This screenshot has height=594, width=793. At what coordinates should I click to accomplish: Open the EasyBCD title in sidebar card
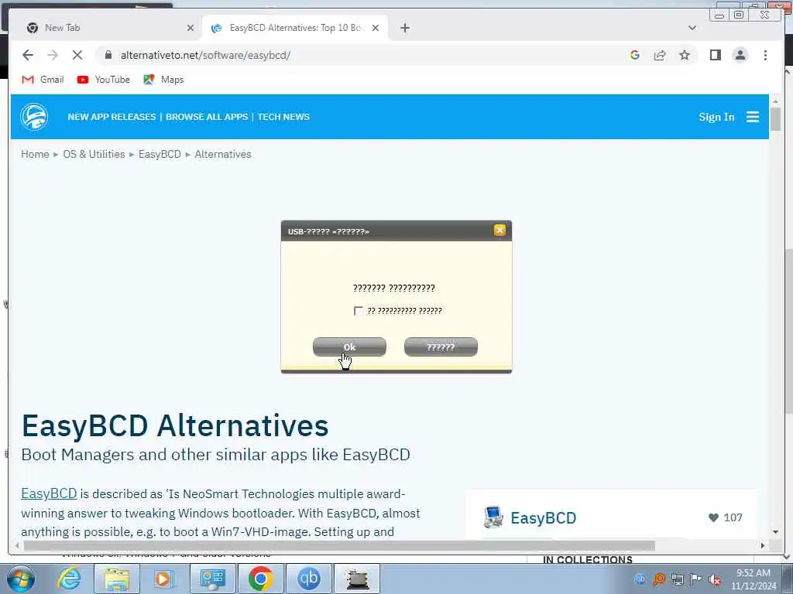click(x=543, y=517)
